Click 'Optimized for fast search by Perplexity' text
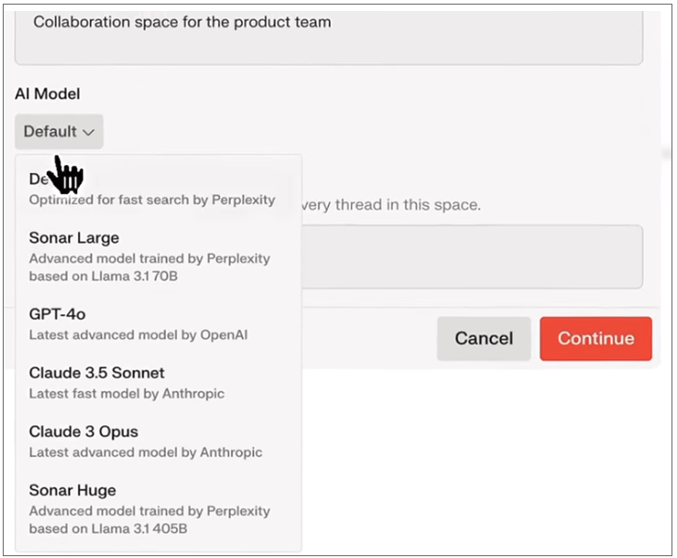The image size is (677, 558). point(152,199)
